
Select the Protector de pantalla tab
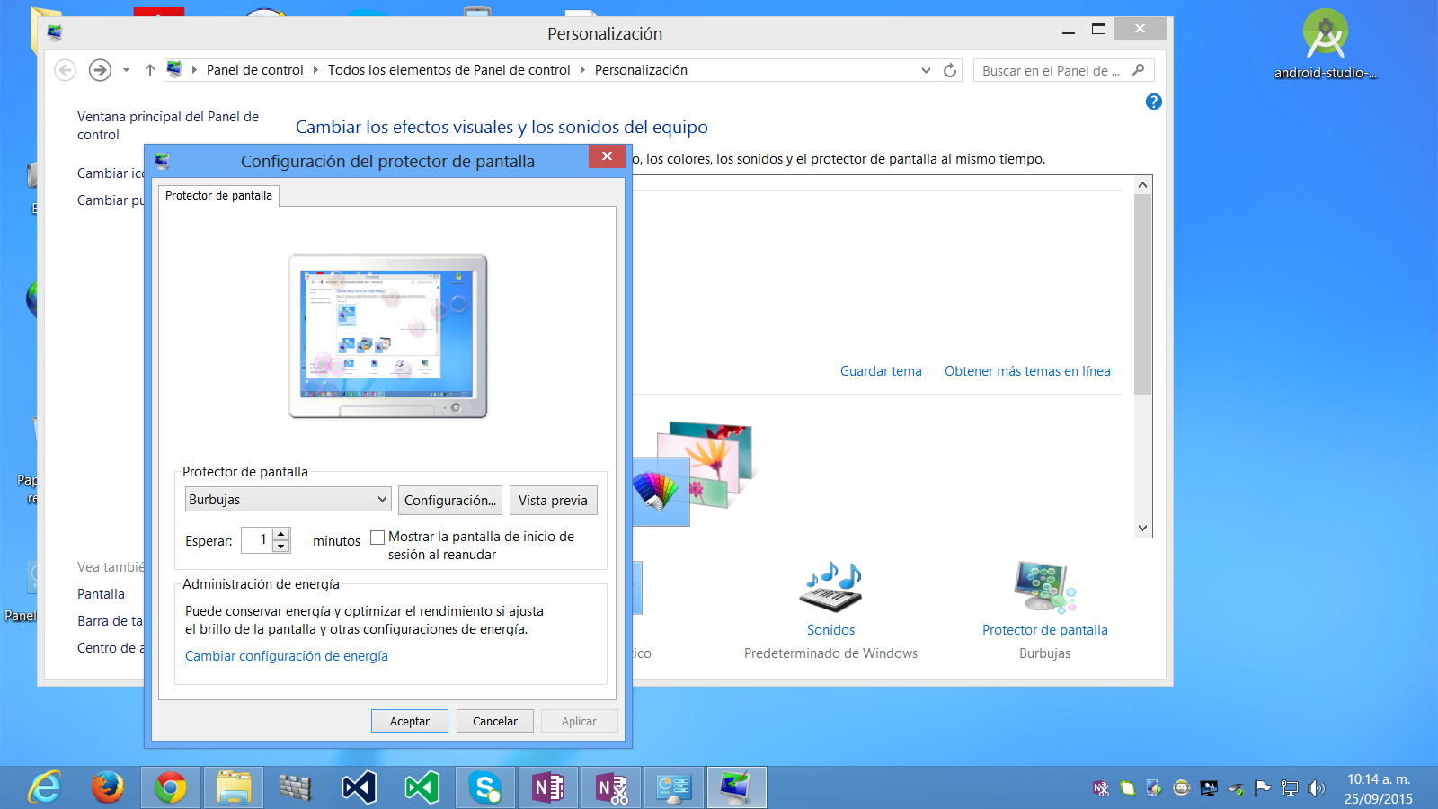[x=218, y=196]
